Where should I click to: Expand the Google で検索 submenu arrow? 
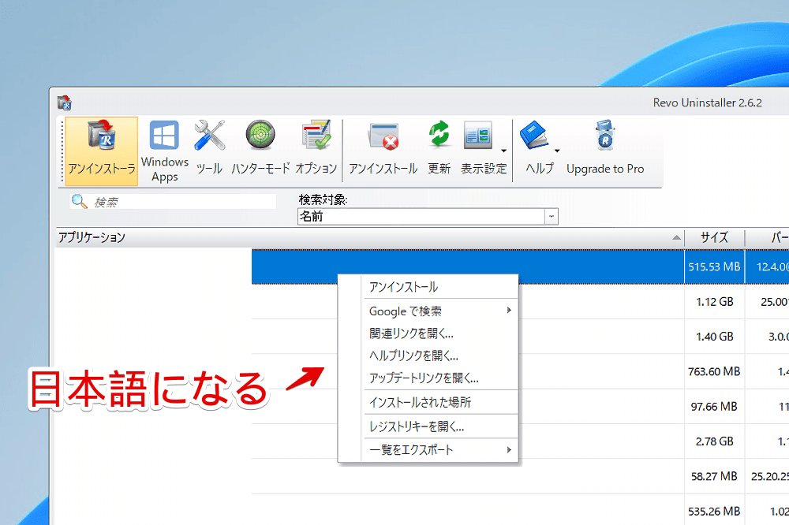[x=509, y=311]
